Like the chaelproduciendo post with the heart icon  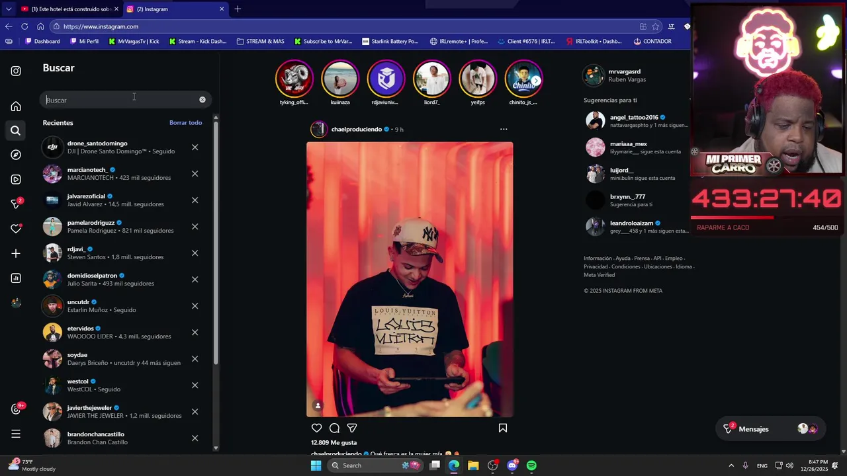click(317, 428)
